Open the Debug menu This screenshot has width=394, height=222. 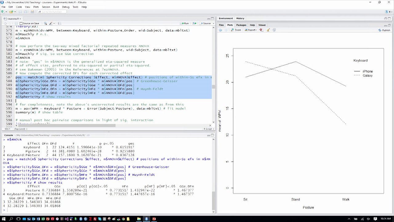coord(66,7)
